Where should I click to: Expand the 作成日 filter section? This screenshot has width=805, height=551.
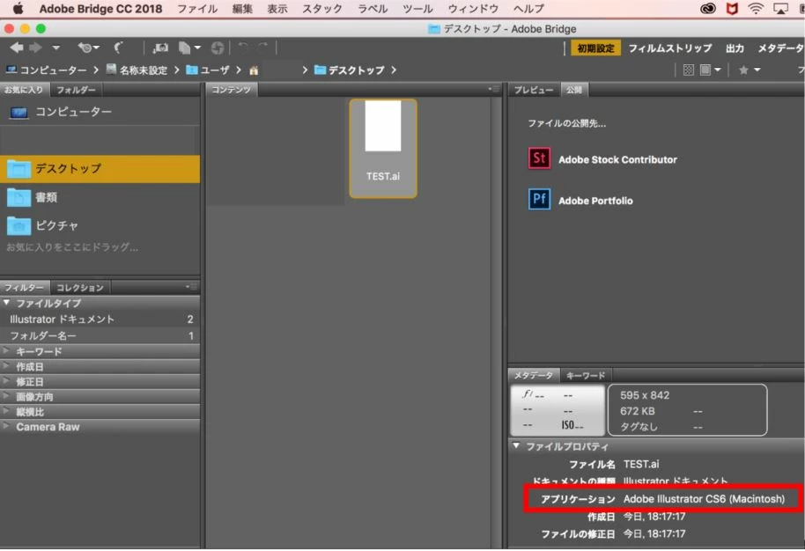[7, 366]
